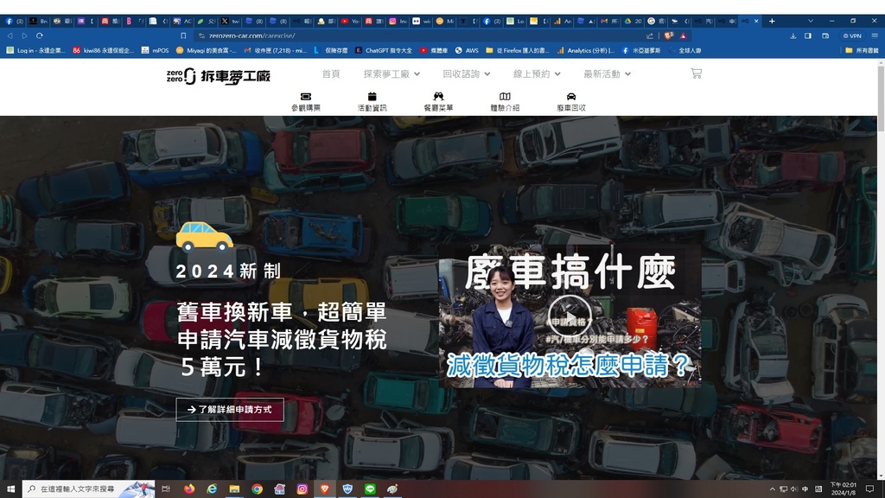Open Analytics (分析) bookmark

pyautogui.click(x=585, y=50)
